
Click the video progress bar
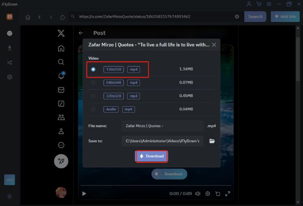click(x=156, y=185)
